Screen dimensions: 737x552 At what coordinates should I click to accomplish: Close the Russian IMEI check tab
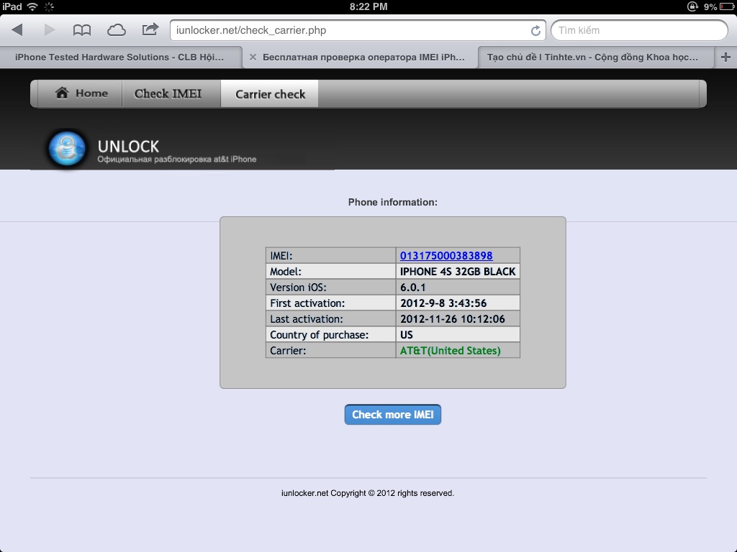[253, 57]
